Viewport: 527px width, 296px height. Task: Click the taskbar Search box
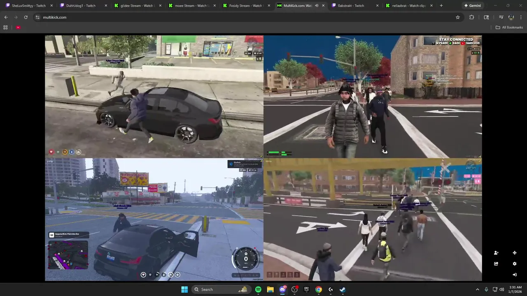click(221, 289)
